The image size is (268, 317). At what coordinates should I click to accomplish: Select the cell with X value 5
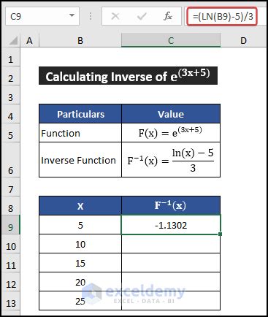pos(80,225)
